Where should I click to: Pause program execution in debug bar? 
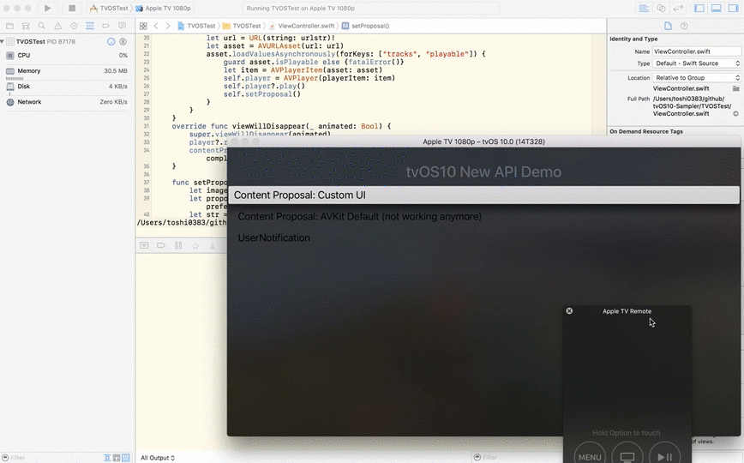coord(178,245)
